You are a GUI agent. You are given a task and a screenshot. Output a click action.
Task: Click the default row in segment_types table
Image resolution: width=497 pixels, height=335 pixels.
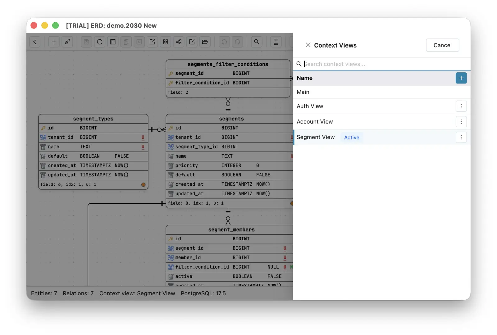coord(93,156)
